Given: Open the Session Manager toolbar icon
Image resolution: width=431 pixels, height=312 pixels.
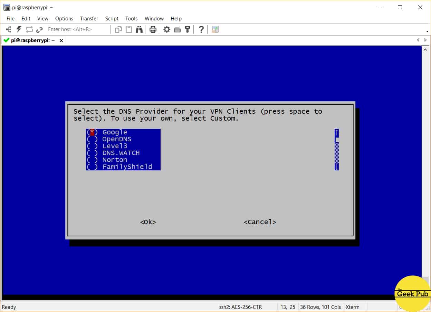Looking at the screenshot, I should [x=9, y=29].
